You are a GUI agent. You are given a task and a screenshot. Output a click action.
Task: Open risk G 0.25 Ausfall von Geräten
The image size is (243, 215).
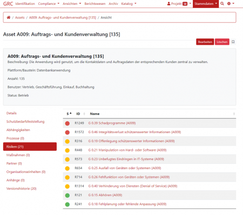click(125, 168)
